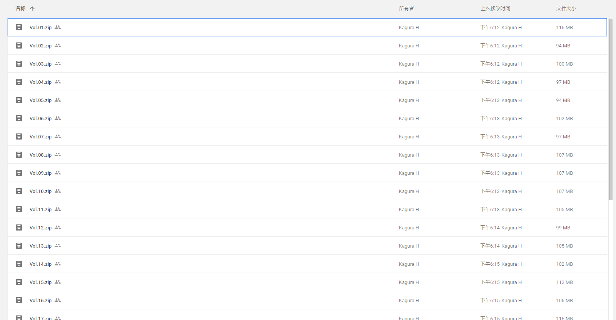Select the Vol.08.zip file name
The width and height of the screenshot is (616, 320).
tap(41, 155)
